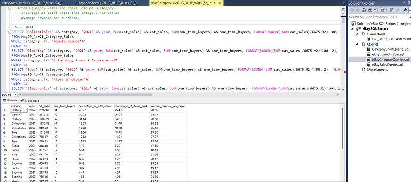Click the Back button in Solution Explorer

click(352, 10)
